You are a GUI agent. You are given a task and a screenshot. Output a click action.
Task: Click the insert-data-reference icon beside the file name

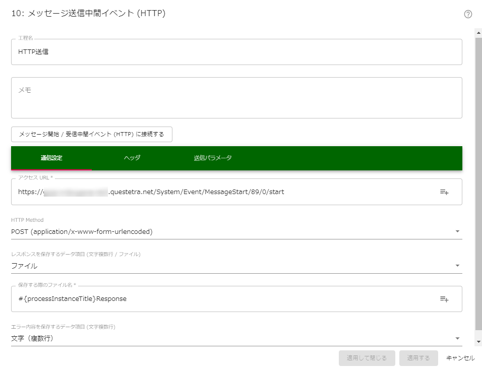pyautogui.click(x=444, y=298)
